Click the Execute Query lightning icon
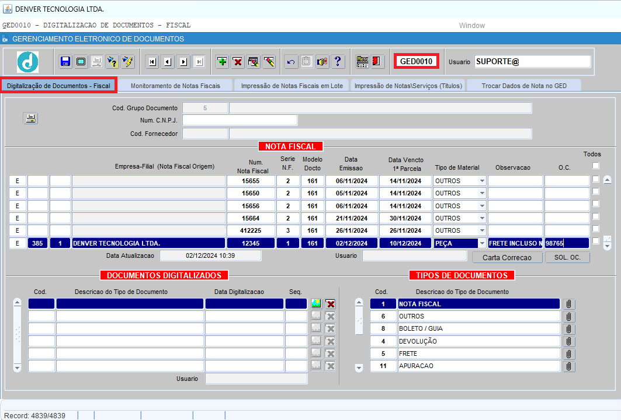Screen dimensions: 621x420 (128, 62)
